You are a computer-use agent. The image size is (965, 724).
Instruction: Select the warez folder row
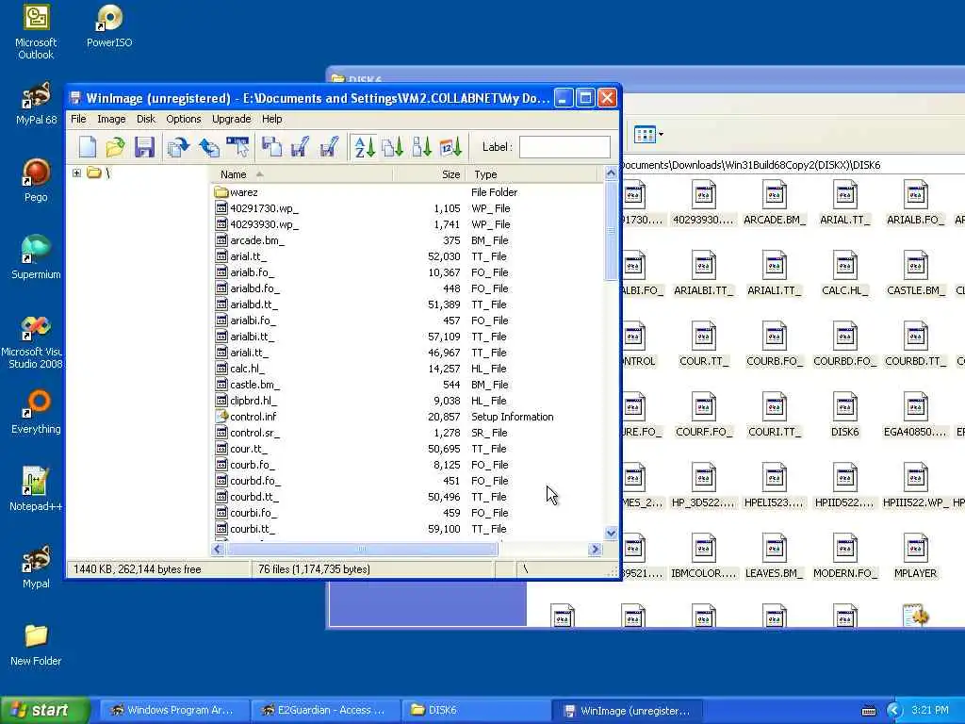pyautogui.click(x=406, y=192)
